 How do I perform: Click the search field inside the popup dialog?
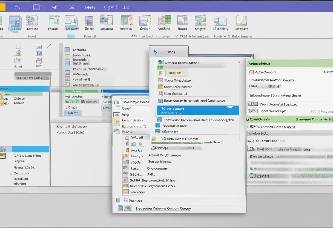click(176, 73)
